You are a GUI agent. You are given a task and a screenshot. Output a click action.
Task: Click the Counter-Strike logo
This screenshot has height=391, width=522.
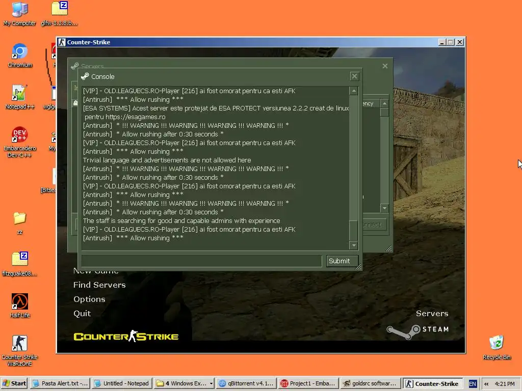coord(126,336)
